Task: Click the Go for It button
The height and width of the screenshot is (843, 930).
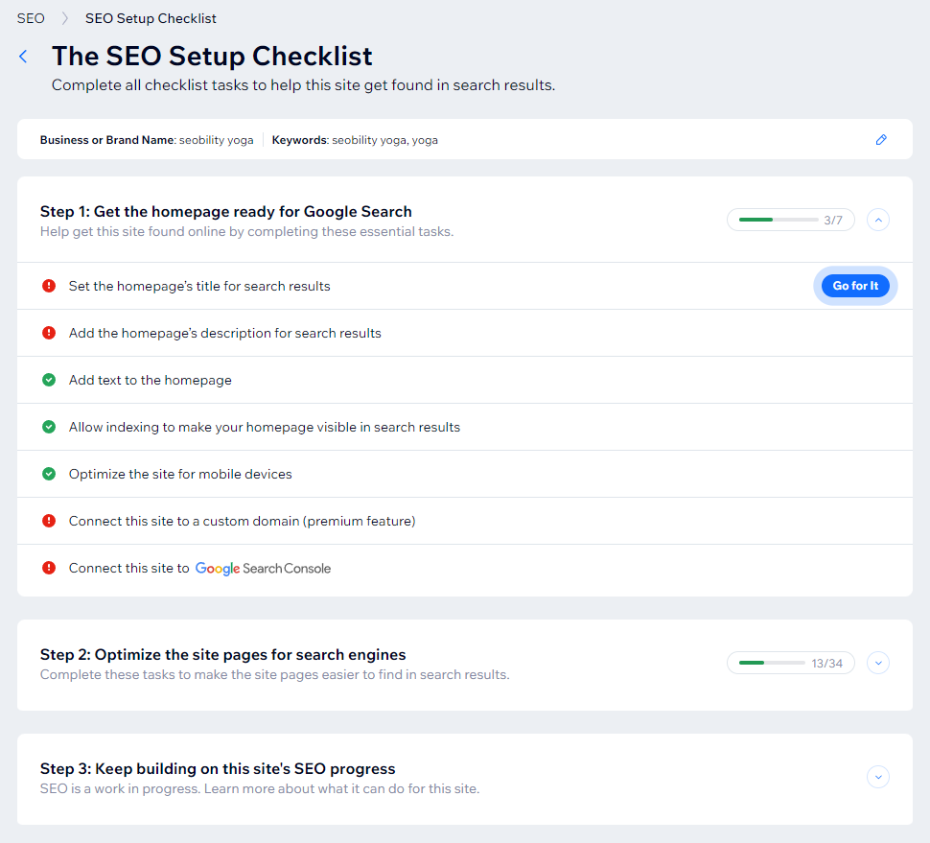Action: pyautogui.click(x=854, y=285)
